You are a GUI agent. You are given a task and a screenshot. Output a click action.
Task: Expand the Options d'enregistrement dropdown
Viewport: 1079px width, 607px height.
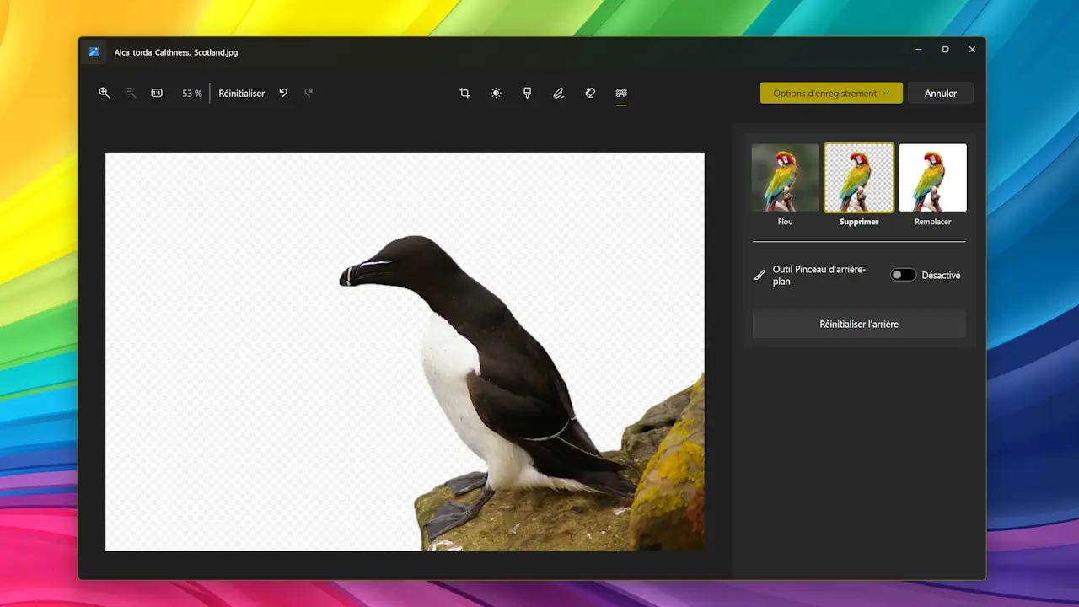830,93
